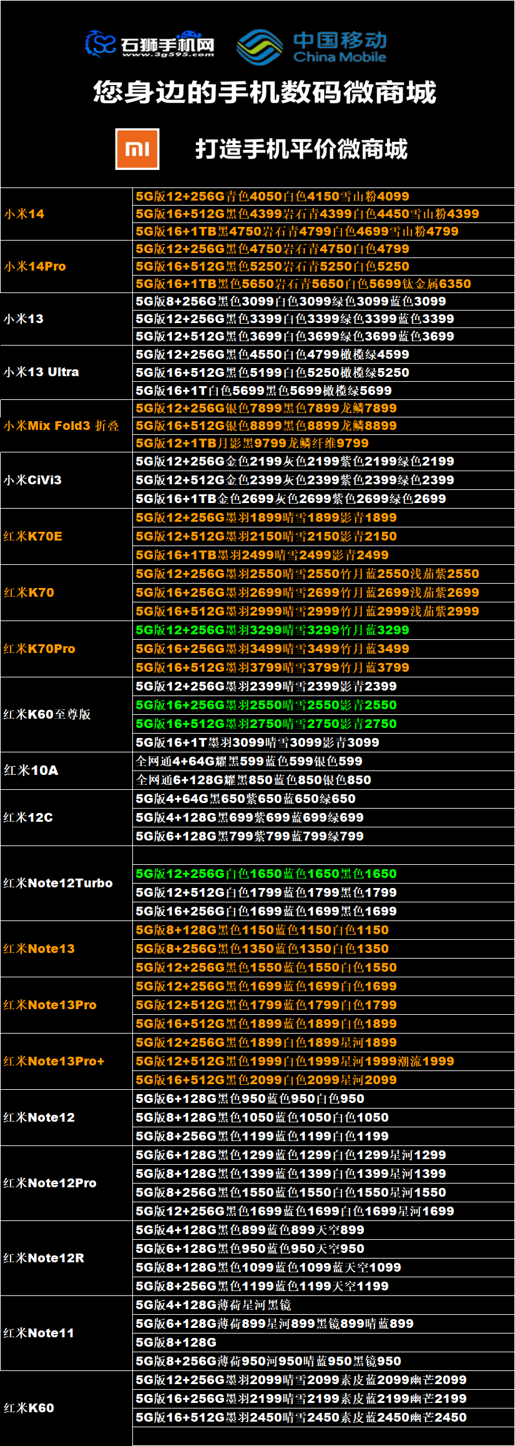This screenshot has height=1446, width=515.
Task: Click row 5G版8+256G黑色3099白色3099
Action: (323, 301)
